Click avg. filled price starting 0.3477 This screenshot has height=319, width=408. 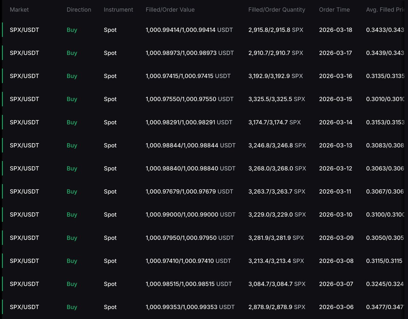pyautogui.click(x=386, y=307)
